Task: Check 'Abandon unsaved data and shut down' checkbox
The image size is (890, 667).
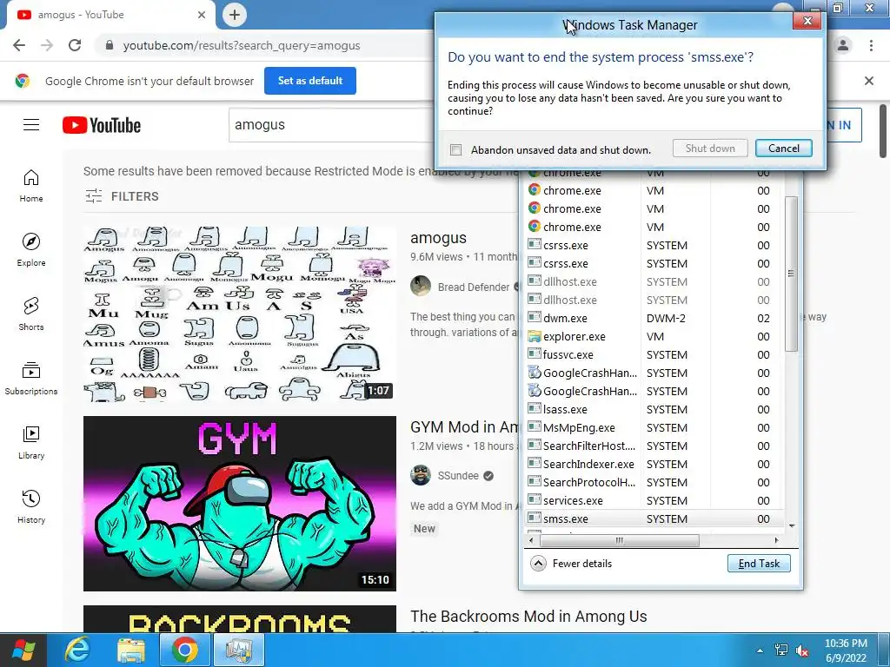Action: 455,149
